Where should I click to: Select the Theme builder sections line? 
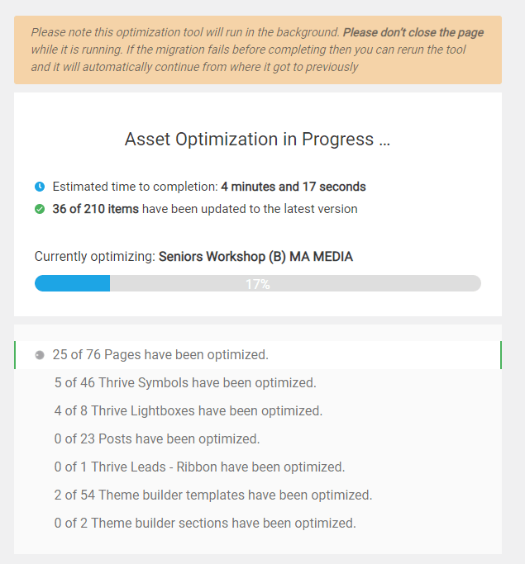coord(205,523)
